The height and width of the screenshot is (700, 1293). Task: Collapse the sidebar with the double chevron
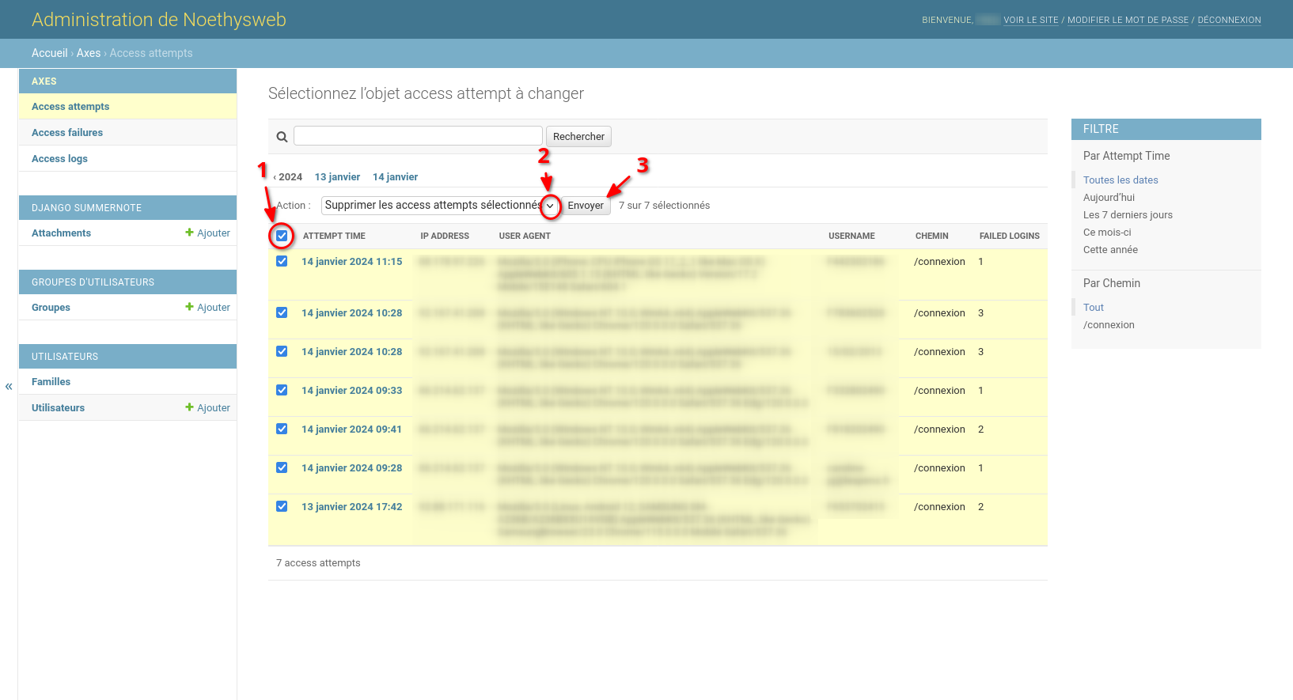[9, 387]
